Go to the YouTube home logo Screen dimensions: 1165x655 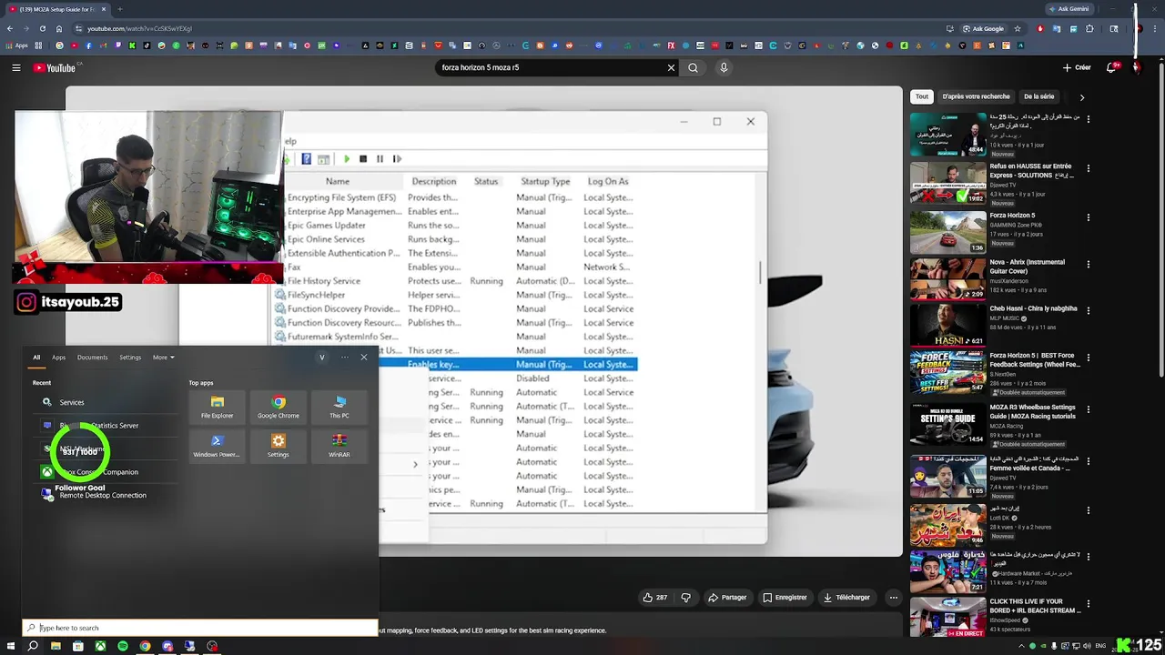coord(55,67)
